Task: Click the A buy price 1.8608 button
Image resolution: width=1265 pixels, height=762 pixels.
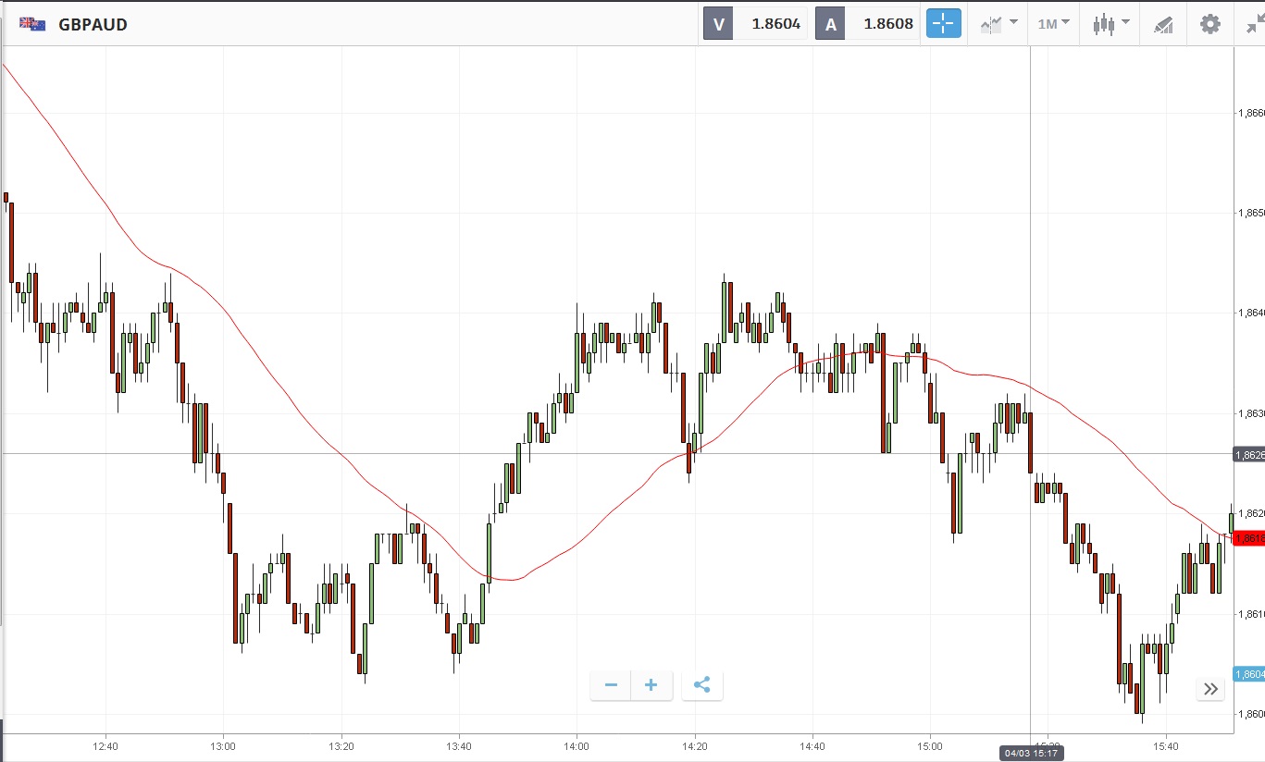Action: 869,24
